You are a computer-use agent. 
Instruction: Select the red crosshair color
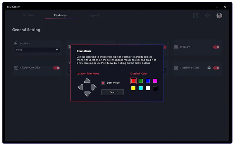(x=133, y=81)
